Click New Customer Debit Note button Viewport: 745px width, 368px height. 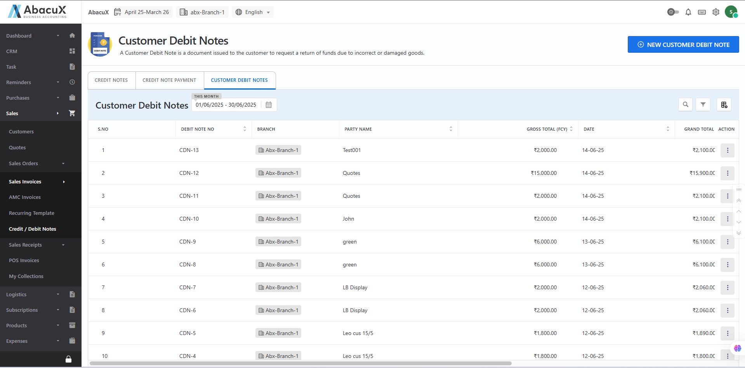(x=683, y=45)
